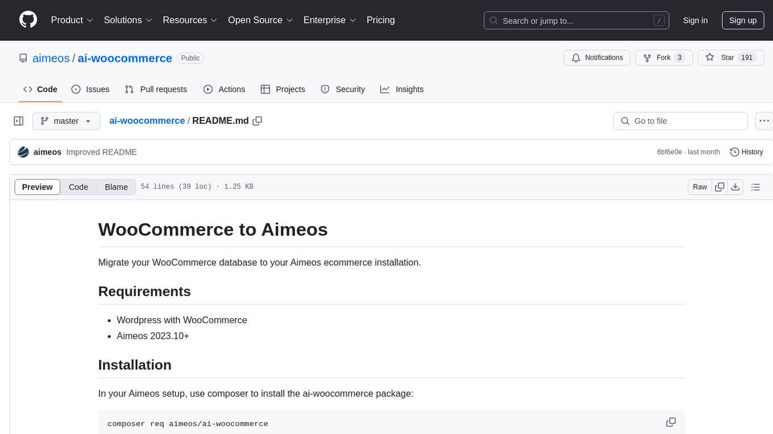The width and height of the screenshot is (773, 434).
Task: Switch to the Pull requests tab
Action: pos(156,89)
